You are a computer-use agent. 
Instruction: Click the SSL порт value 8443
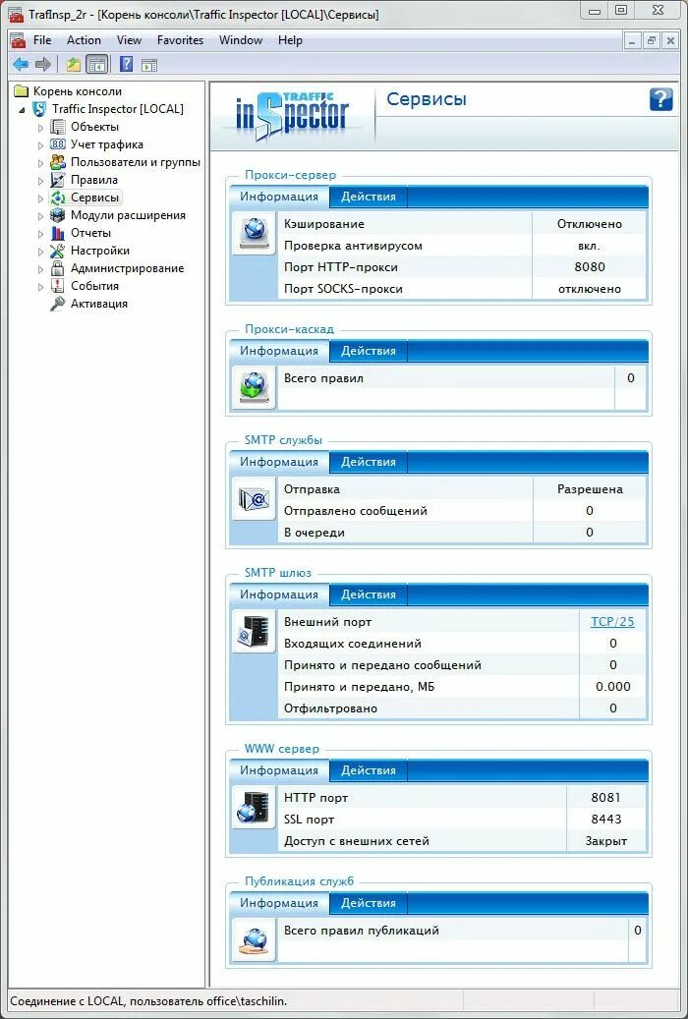tap(606, 820)
